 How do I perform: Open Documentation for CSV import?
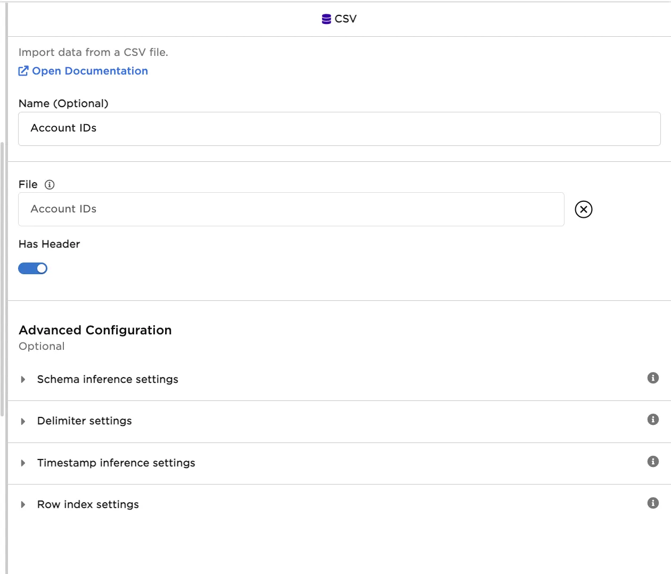pos(90,70)
